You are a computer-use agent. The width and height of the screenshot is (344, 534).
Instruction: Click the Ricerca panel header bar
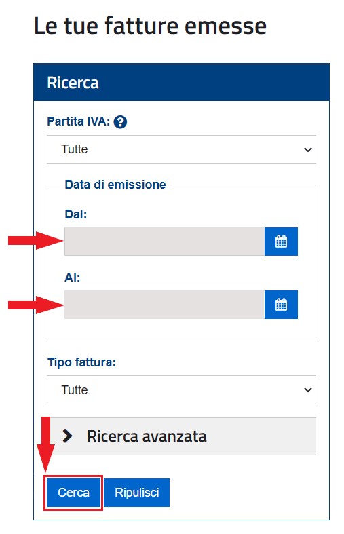181,82
